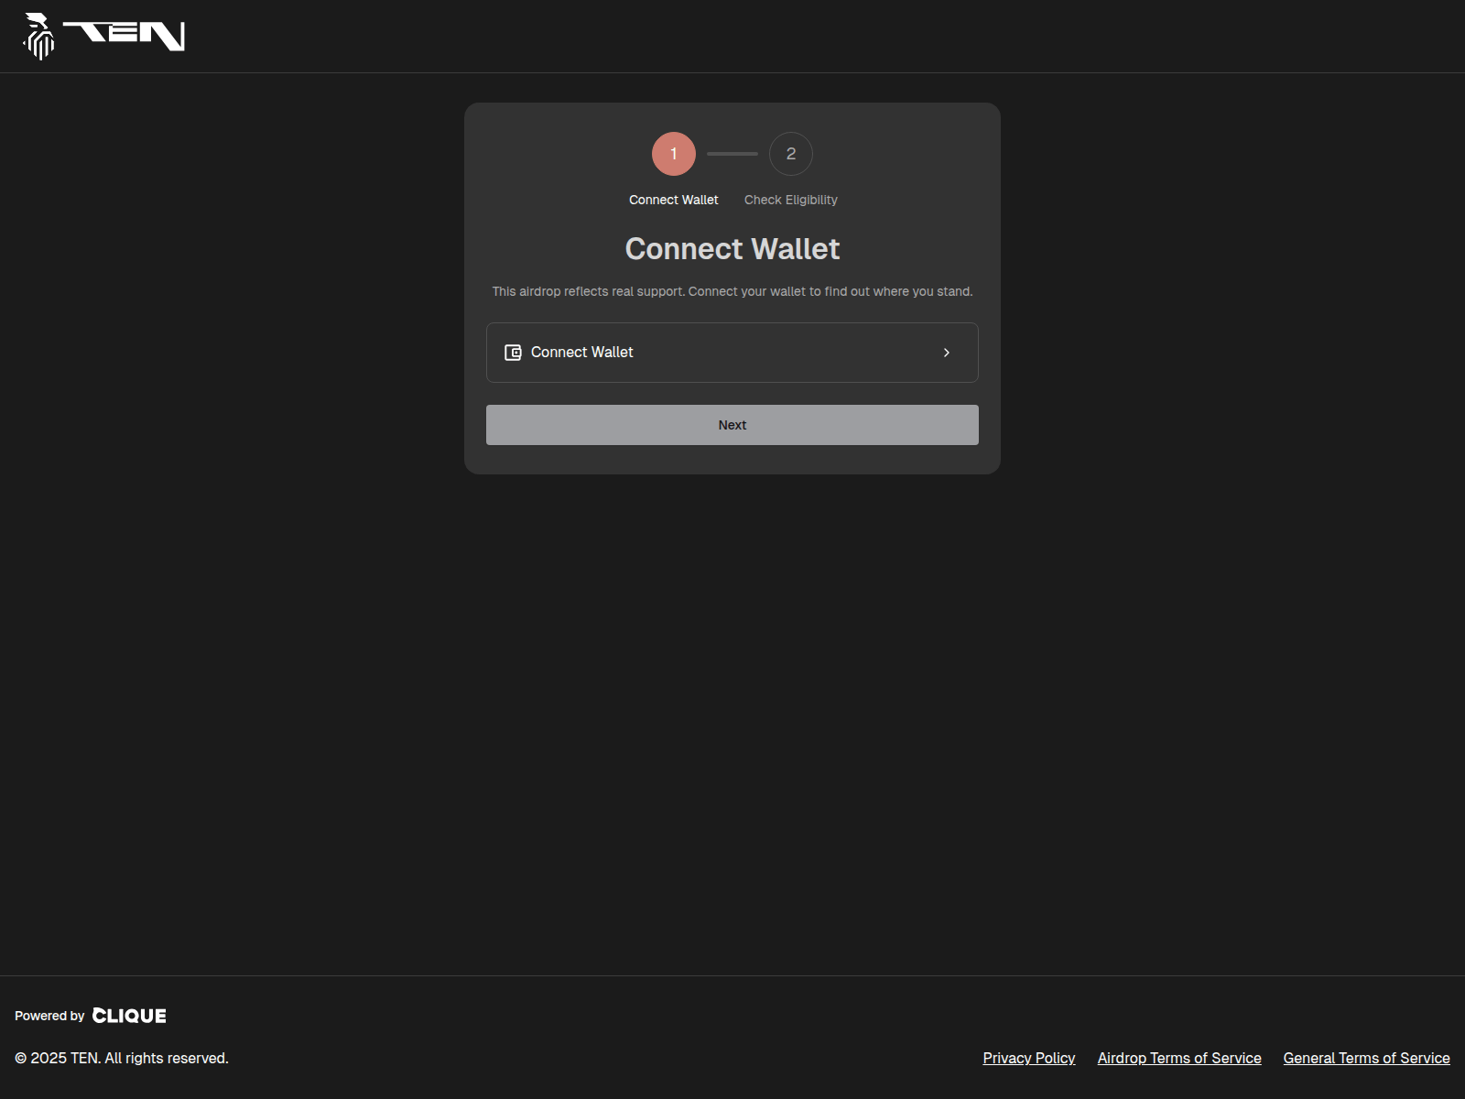Click the Connect Wallet step label
1465x1099 pixels.
(673, 200)
